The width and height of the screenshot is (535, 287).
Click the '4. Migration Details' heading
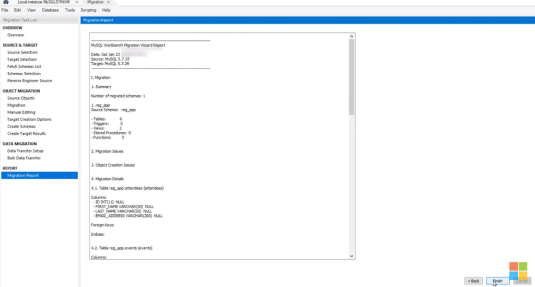(x=108, y=179)
